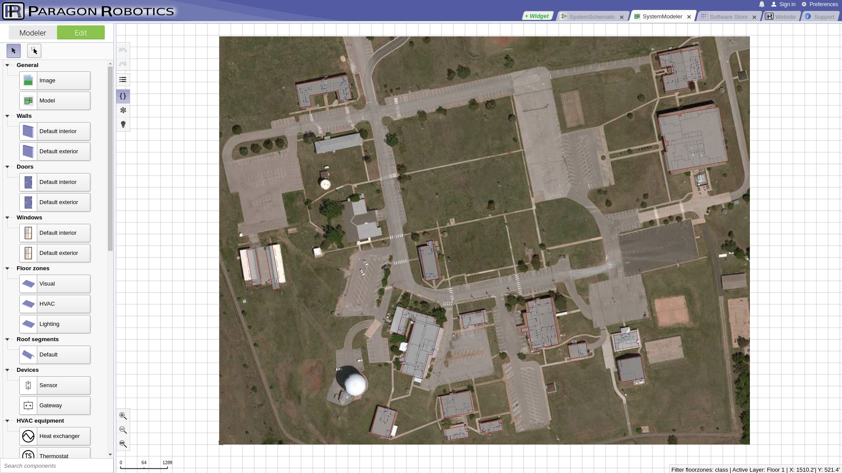This screenshot has width=842, height=473.
Task: Click the green Edit button
Action: [81, 33]
